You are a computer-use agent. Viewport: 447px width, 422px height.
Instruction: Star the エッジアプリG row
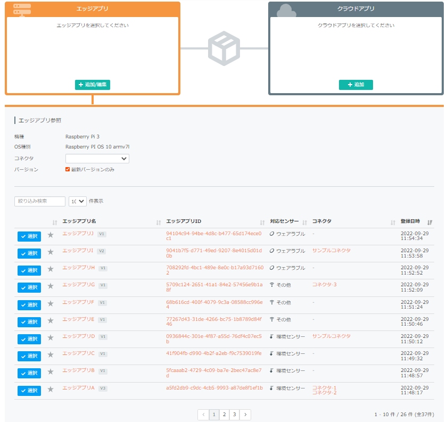pos(51,286)
